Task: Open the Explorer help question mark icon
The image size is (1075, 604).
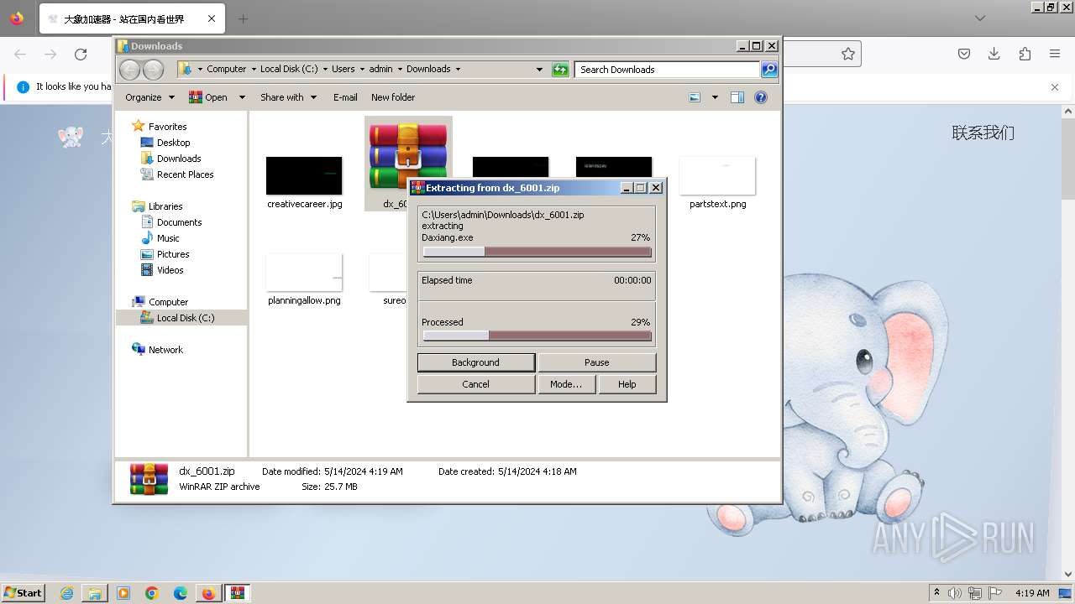Action: pos(761,97)
